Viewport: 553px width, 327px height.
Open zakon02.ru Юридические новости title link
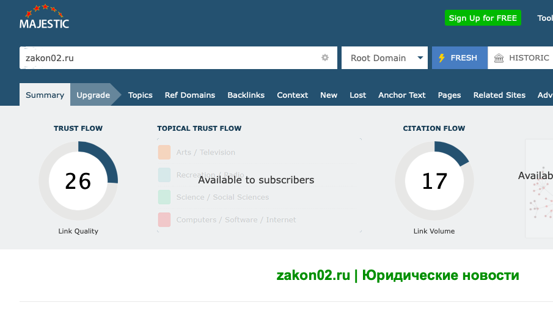[x=397, y=275]
